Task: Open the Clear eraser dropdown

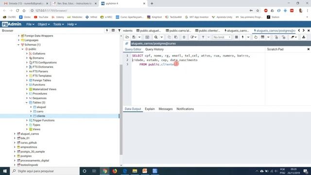Action: (x=294, y=37)
